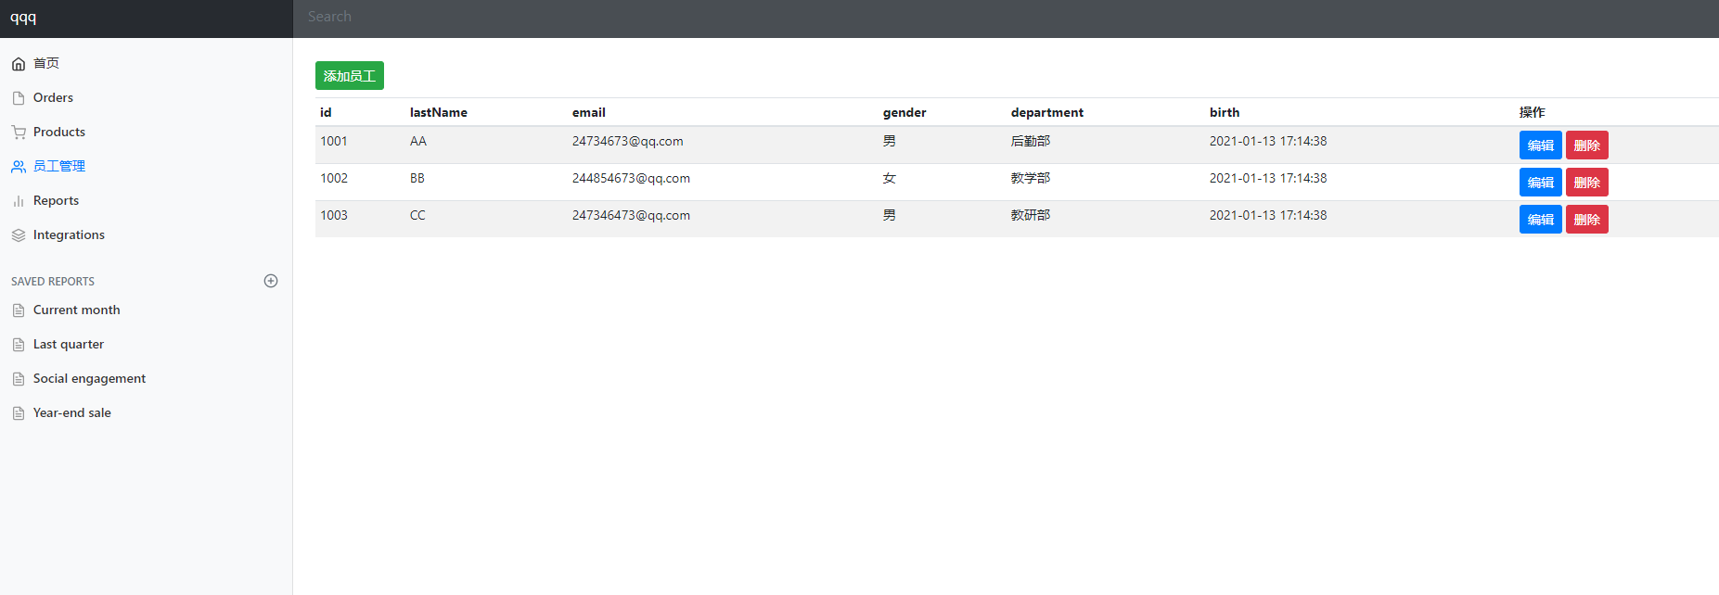The height and width of the screenshot is (595, 1719).
Task: Click the email 24734673@qq.com
Action: pyautogui.click(x=628, y=141)
